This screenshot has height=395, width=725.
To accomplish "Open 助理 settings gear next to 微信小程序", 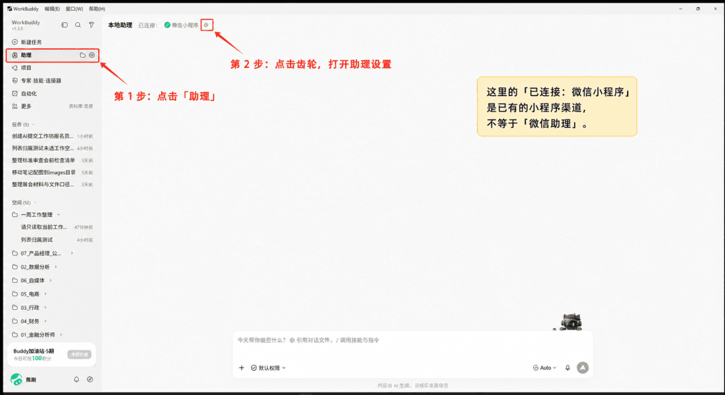I will coord(207,25).
